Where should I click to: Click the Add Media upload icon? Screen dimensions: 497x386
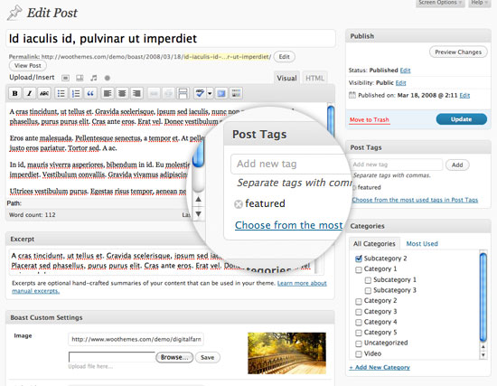pyautogui.click(x=108, y=78)
